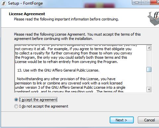Minimize the Setup window
The image size is (159, 128).
(x=137, y=2)
